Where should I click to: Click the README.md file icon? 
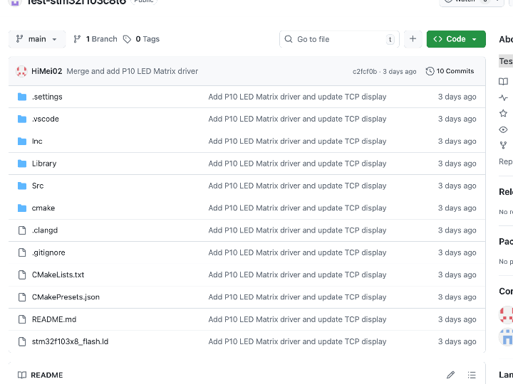(x=21, y=319)
